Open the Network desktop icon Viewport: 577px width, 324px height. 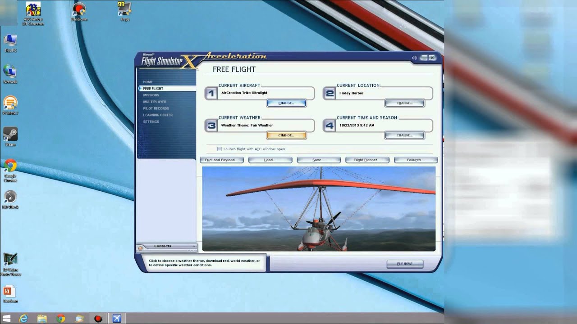click(10, 74)
